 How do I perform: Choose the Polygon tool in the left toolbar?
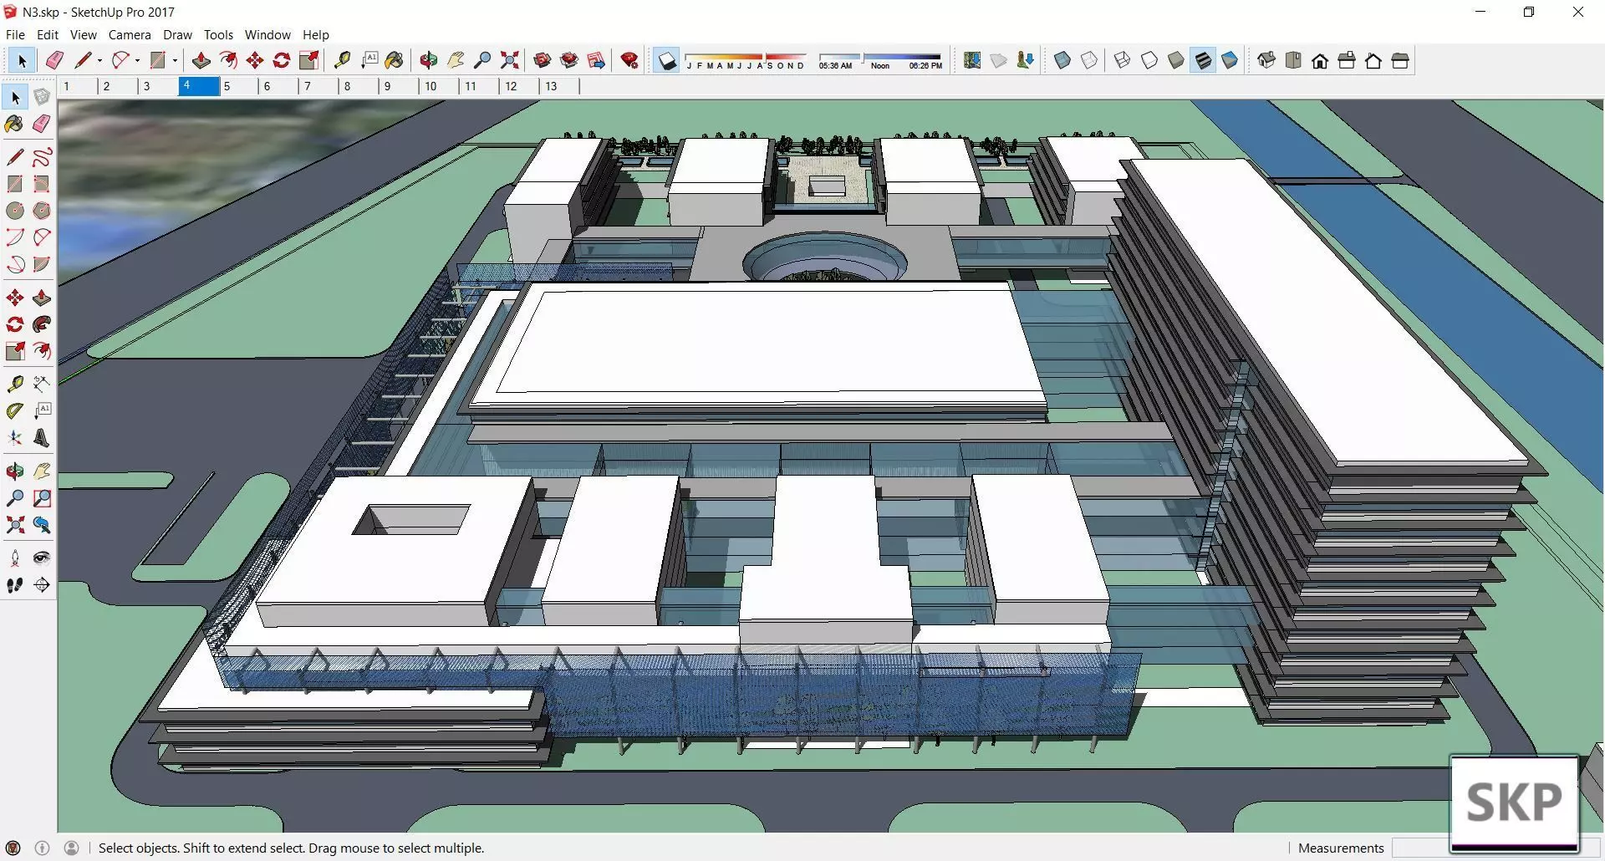(x=42, y=211)
